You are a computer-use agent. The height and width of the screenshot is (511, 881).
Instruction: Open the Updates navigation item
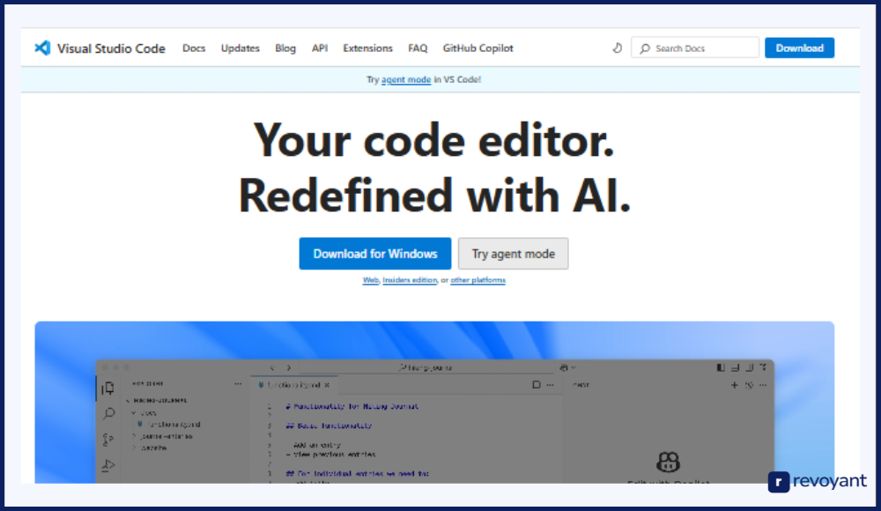(x=240, y=48)
